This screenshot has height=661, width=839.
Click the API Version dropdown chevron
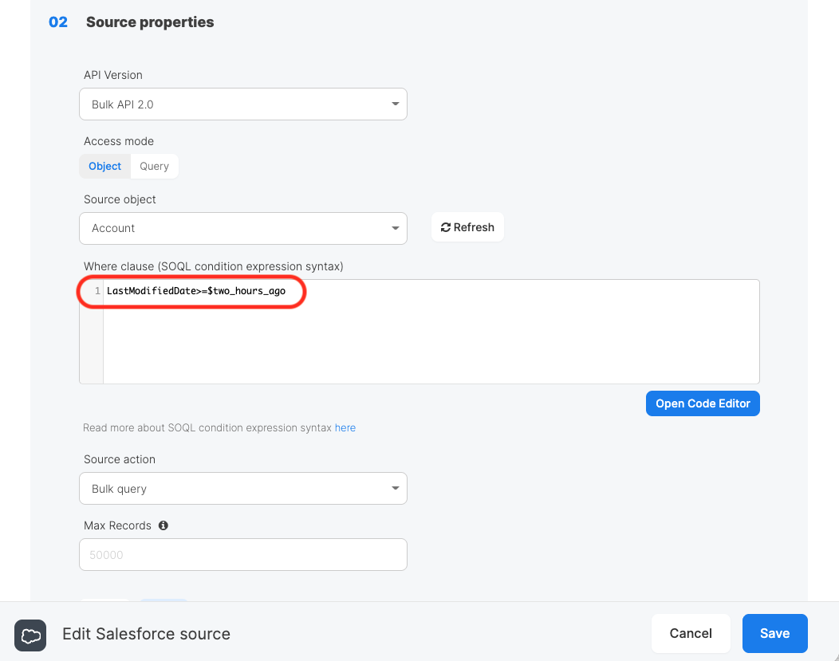pos(395,104)
